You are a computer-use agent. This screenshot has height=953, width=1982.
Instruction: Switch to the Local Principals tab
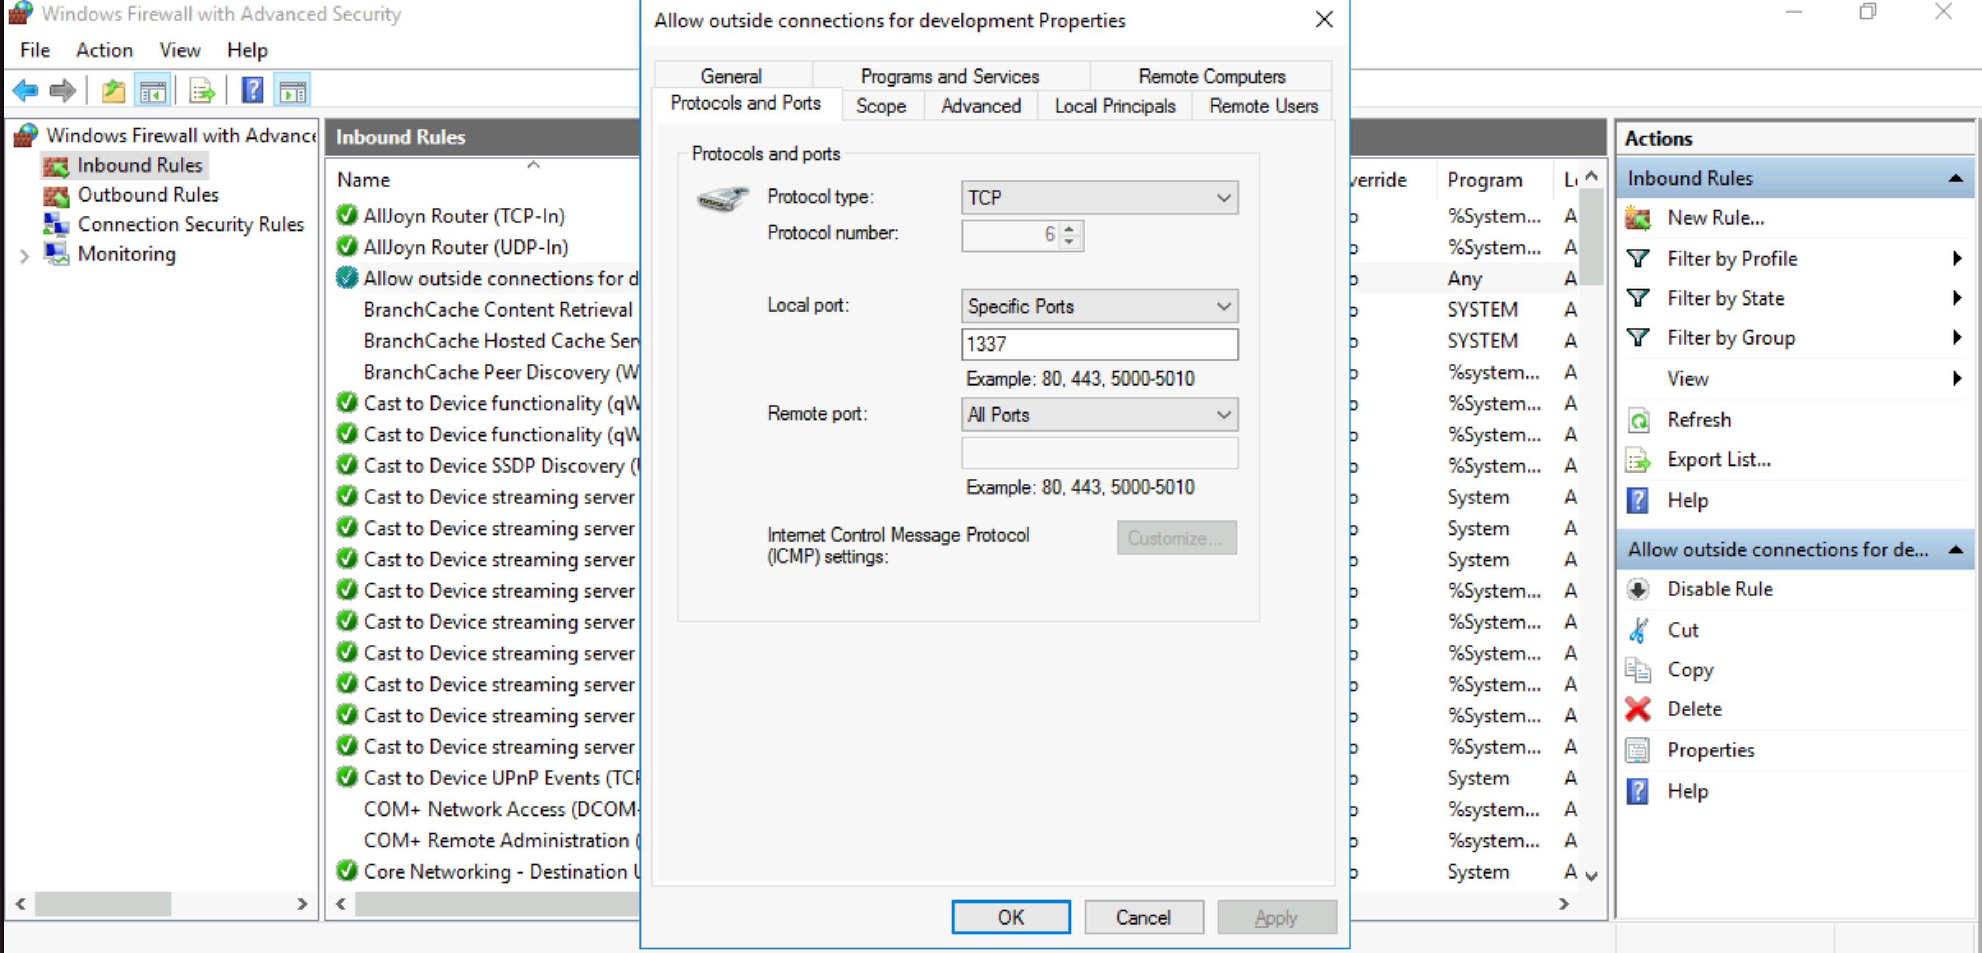coord(1115,106)
